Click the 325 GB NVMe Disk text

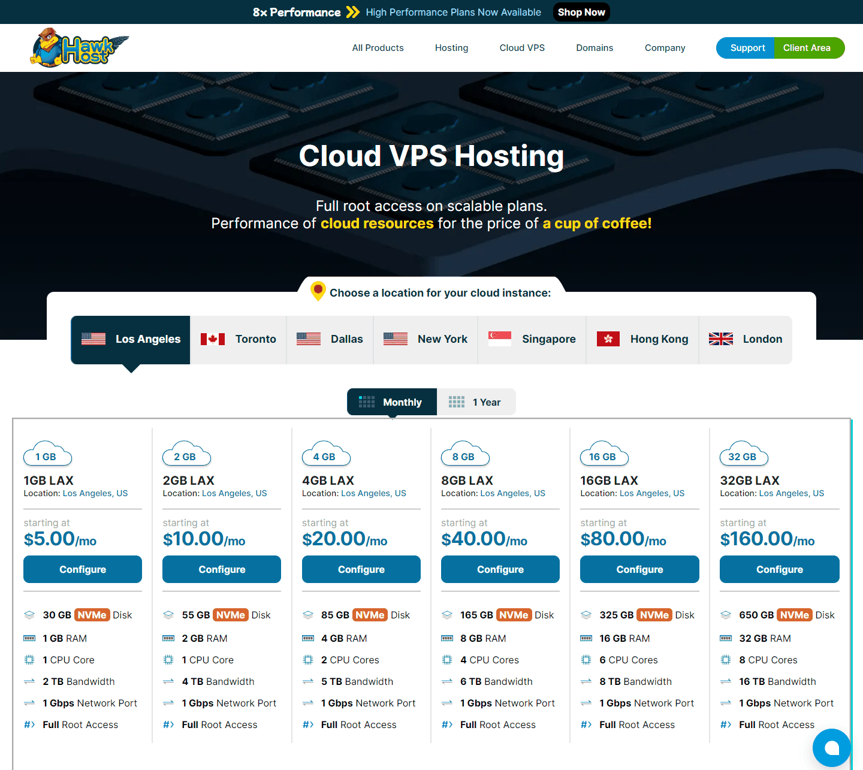click(x=647, y=615)
